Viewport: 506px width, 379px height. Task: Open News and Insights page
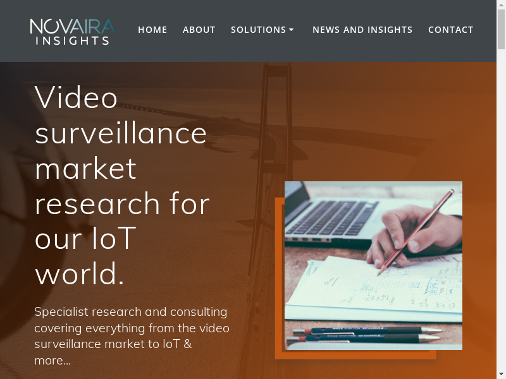[362, 30]
